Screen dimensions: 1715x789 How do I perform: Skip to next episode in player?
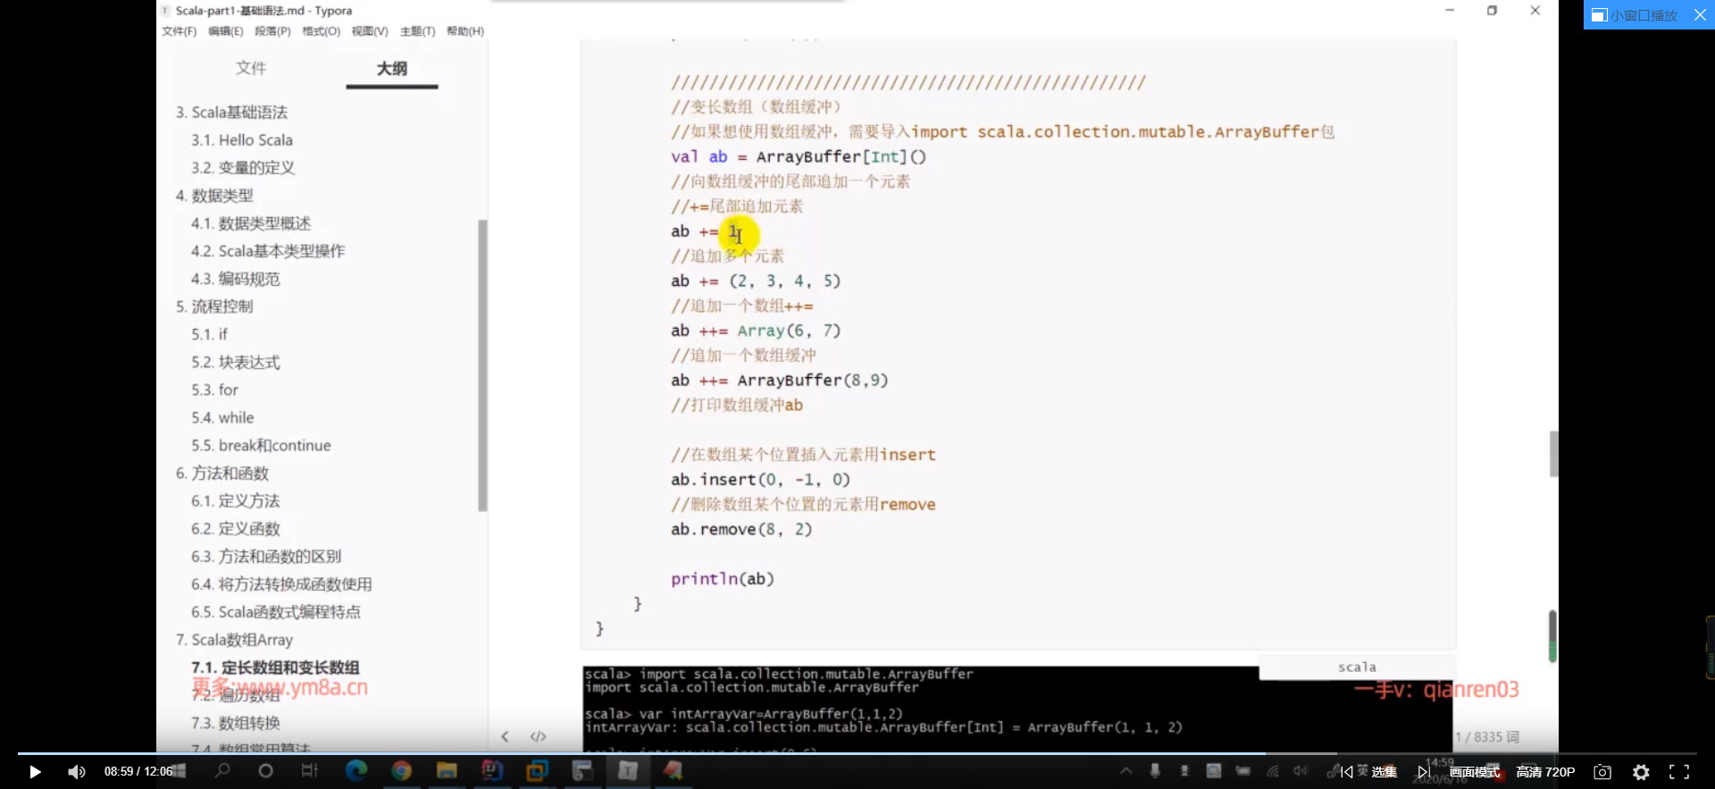coord(1424,772)
